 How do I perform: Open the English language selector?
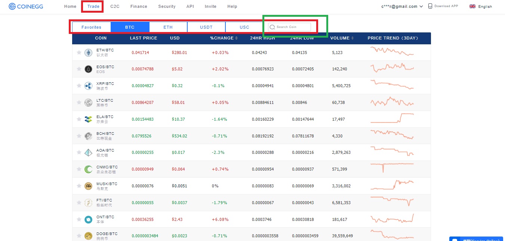point(481,6)
